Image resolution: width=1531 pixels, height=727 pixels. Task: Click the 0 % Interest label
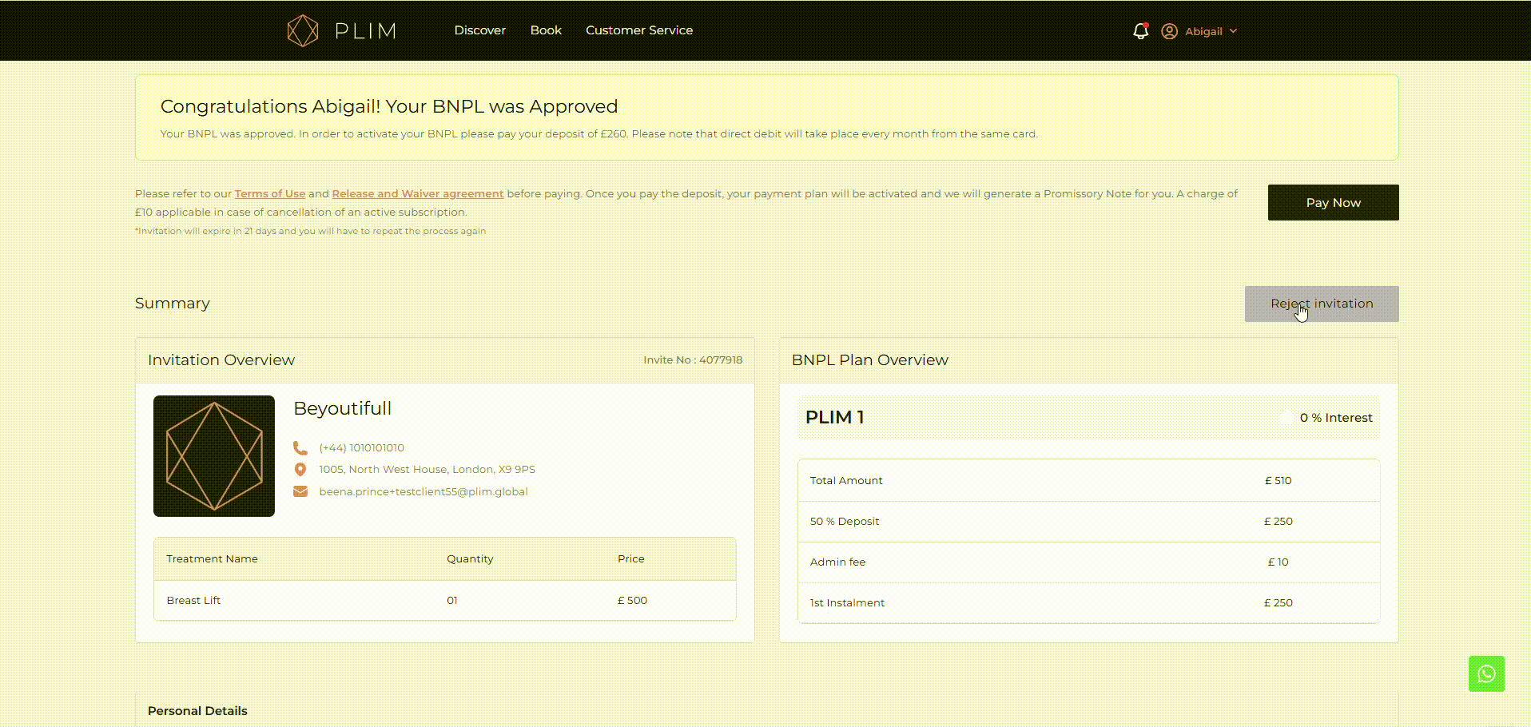pyautogui.click(x=1336, y=418)
